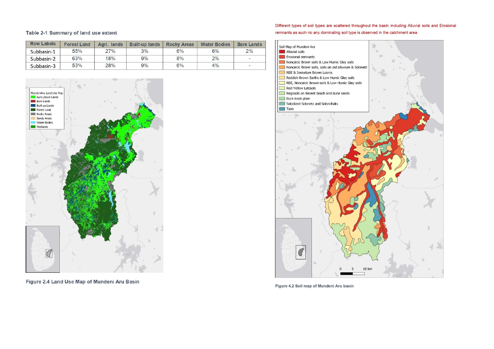Click the Sri Lanka inset on land use map
The image size is (494, 349).
point(43,249)
